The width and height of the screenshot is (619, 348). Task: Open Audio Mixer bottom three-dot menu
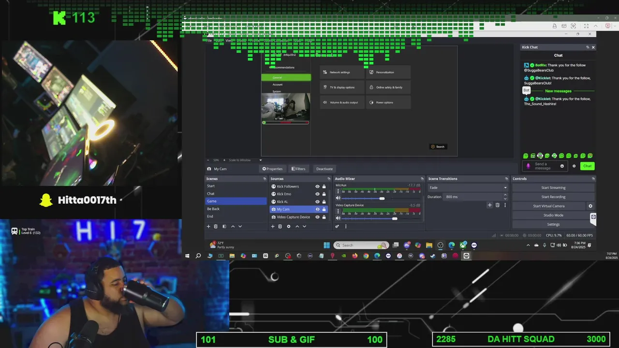tap(345, 226)
